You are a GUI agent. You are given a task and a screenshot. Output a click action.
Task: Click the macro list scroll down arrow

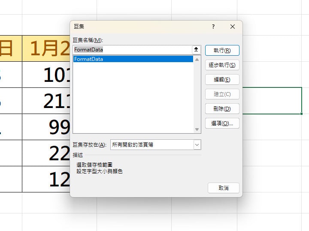(197, 129)
